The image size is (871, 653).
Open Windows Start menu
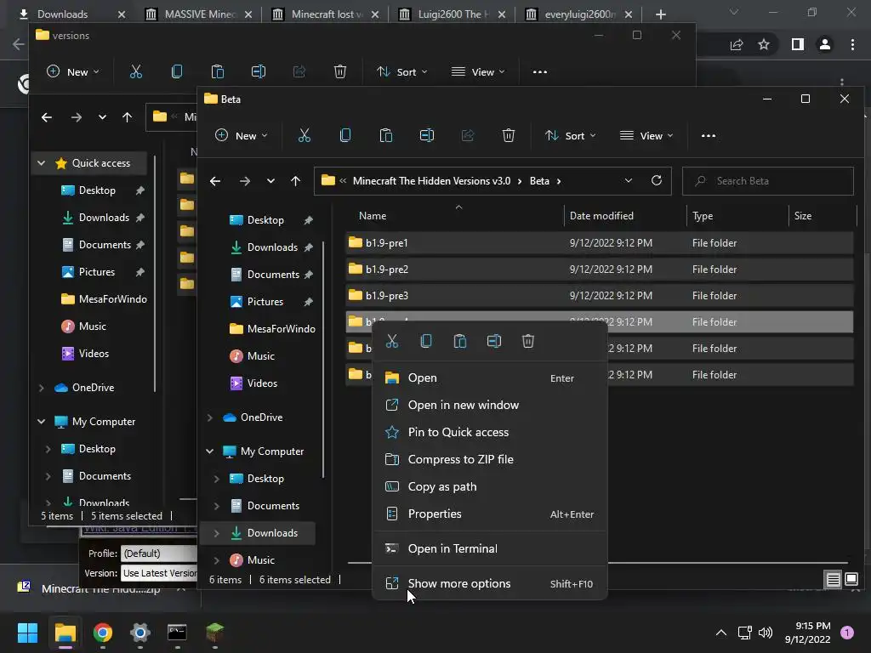27,633
